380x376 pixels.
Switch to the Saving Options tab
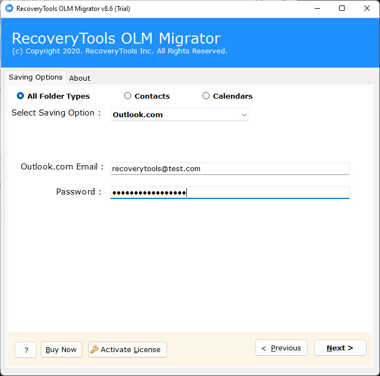35,77
